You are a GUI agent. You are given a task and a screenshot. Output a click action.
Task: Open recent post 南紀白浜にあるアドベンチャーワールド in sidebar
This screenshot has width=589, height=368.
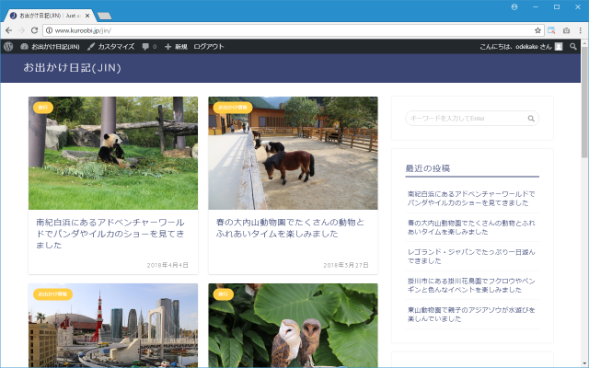471,199
